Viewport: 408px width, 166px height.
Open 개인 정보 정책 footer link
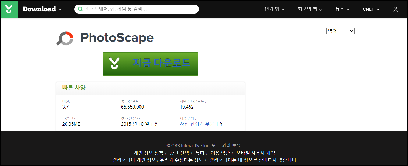click(148, 153)
